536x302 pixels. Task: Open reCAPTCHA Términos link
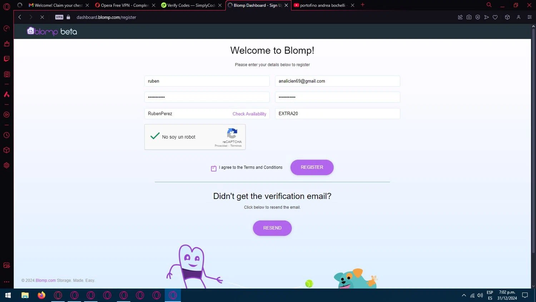(236, 146)
